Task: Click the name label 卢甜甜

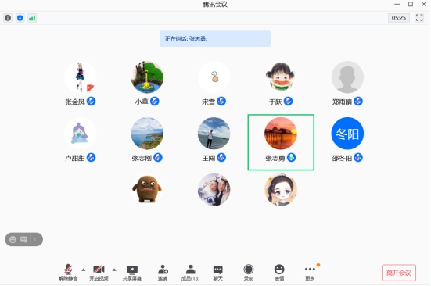Action: click(x=75, y=158)
